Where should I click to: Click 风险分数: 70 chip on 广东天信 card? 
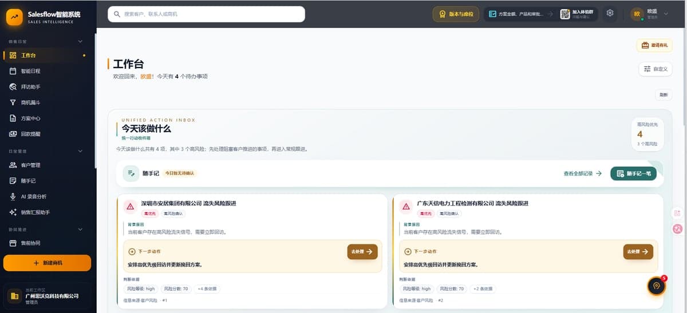(452, 289)
